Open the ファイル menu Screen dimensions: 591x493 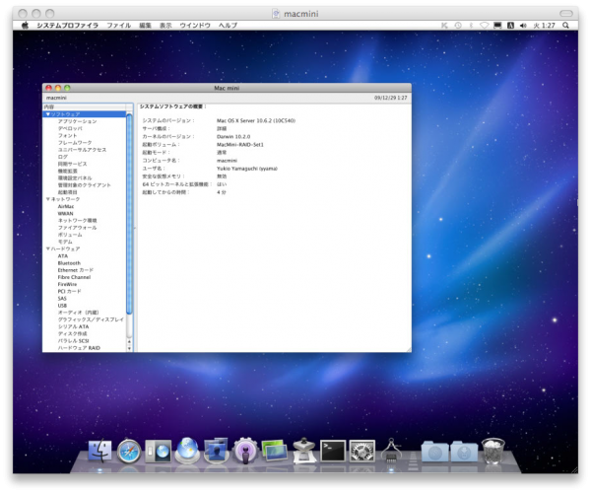click(x=119, y=26)
